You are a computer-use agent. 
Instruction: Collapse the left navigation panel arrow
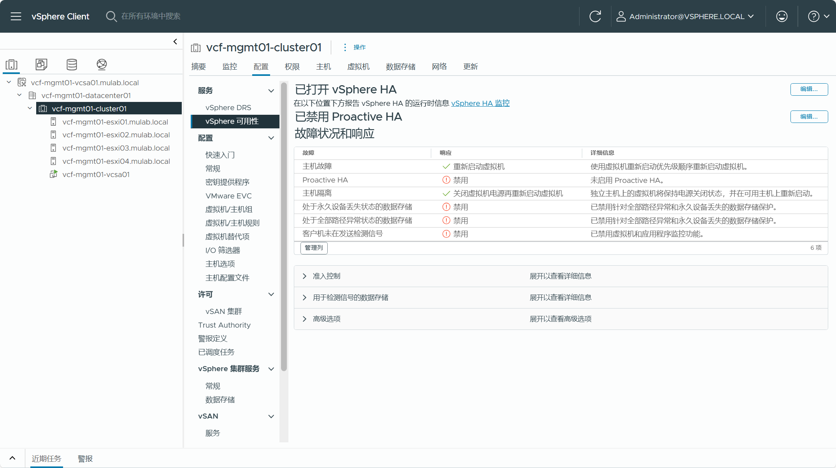[175, 42]
